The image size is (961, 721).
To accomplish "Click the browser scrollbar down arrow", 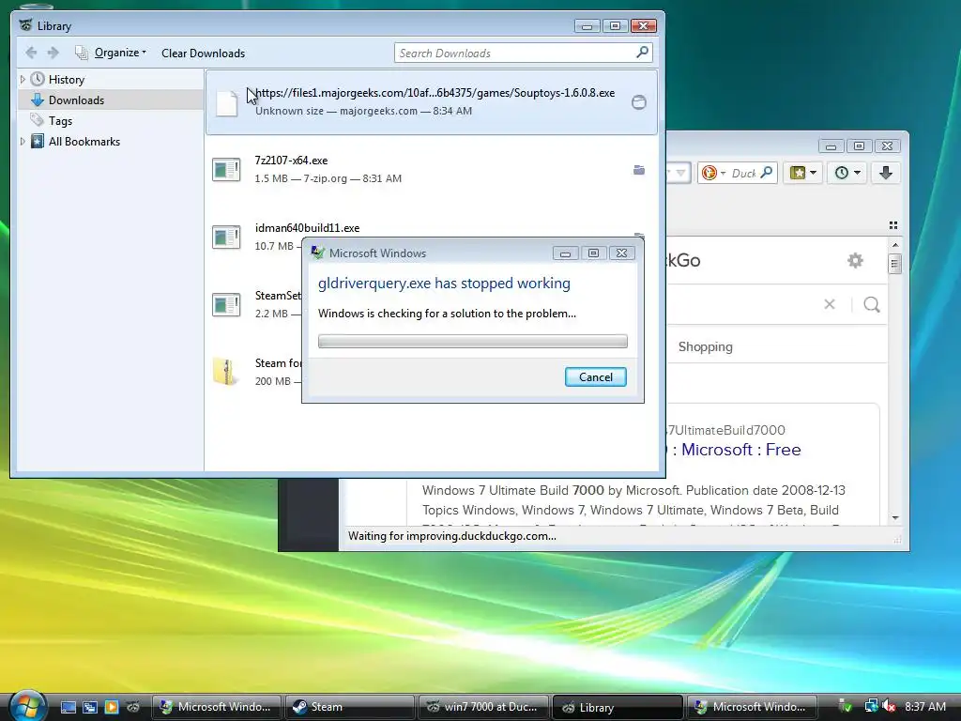I will click(x=894, y=518).
